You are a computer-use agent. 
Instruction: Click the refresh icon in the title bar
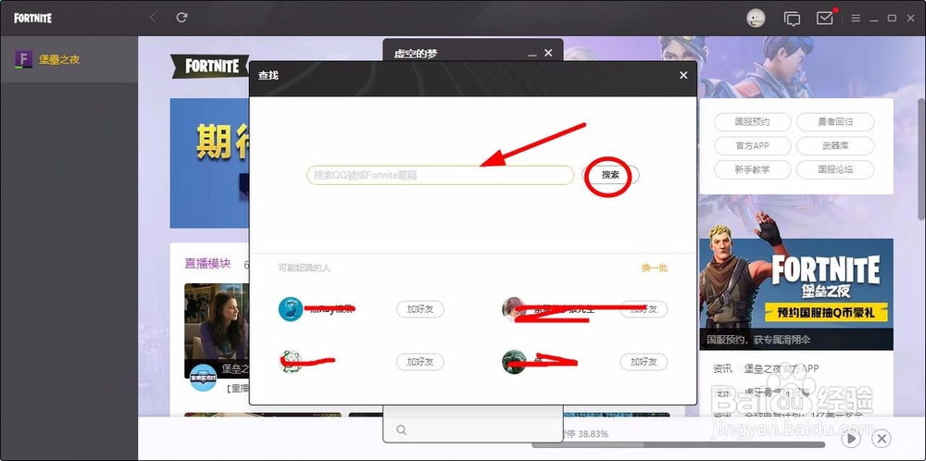point(181,18)
